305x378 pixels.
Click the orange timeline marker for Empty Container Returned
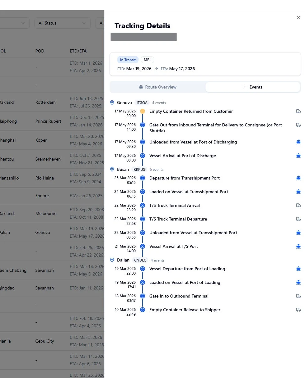tap(143, 111)
